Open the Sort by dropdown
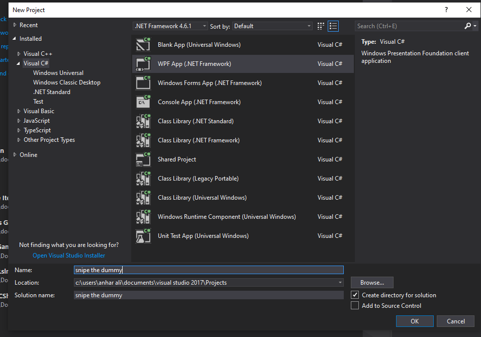This screenshot has height=337, width=481. click(x=272, y=26)
